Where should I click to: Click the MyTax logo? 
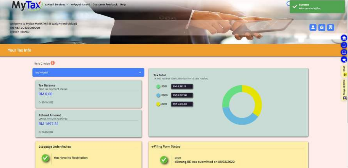(x=27, y=5)
